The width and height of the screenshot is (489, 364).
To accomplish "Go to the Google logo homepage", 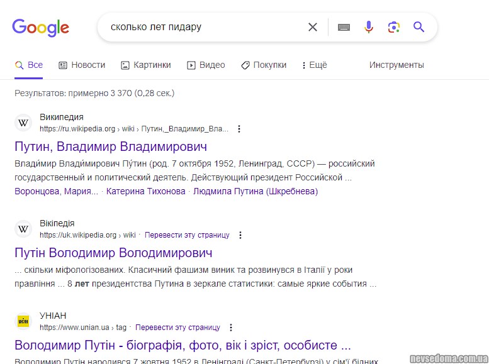I will (41, 28).
